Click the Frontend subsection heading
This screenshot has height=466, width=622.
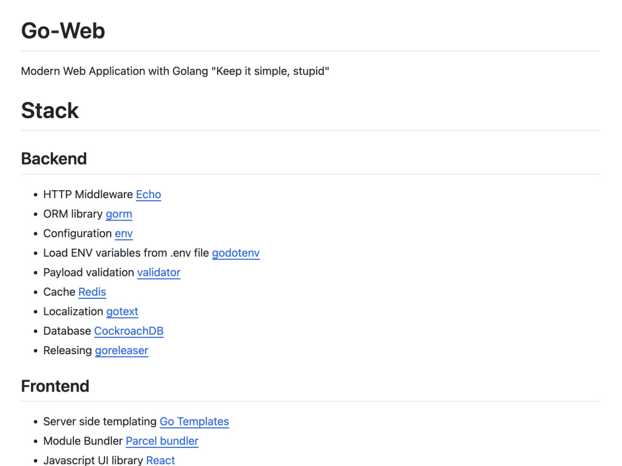point(55,386)
